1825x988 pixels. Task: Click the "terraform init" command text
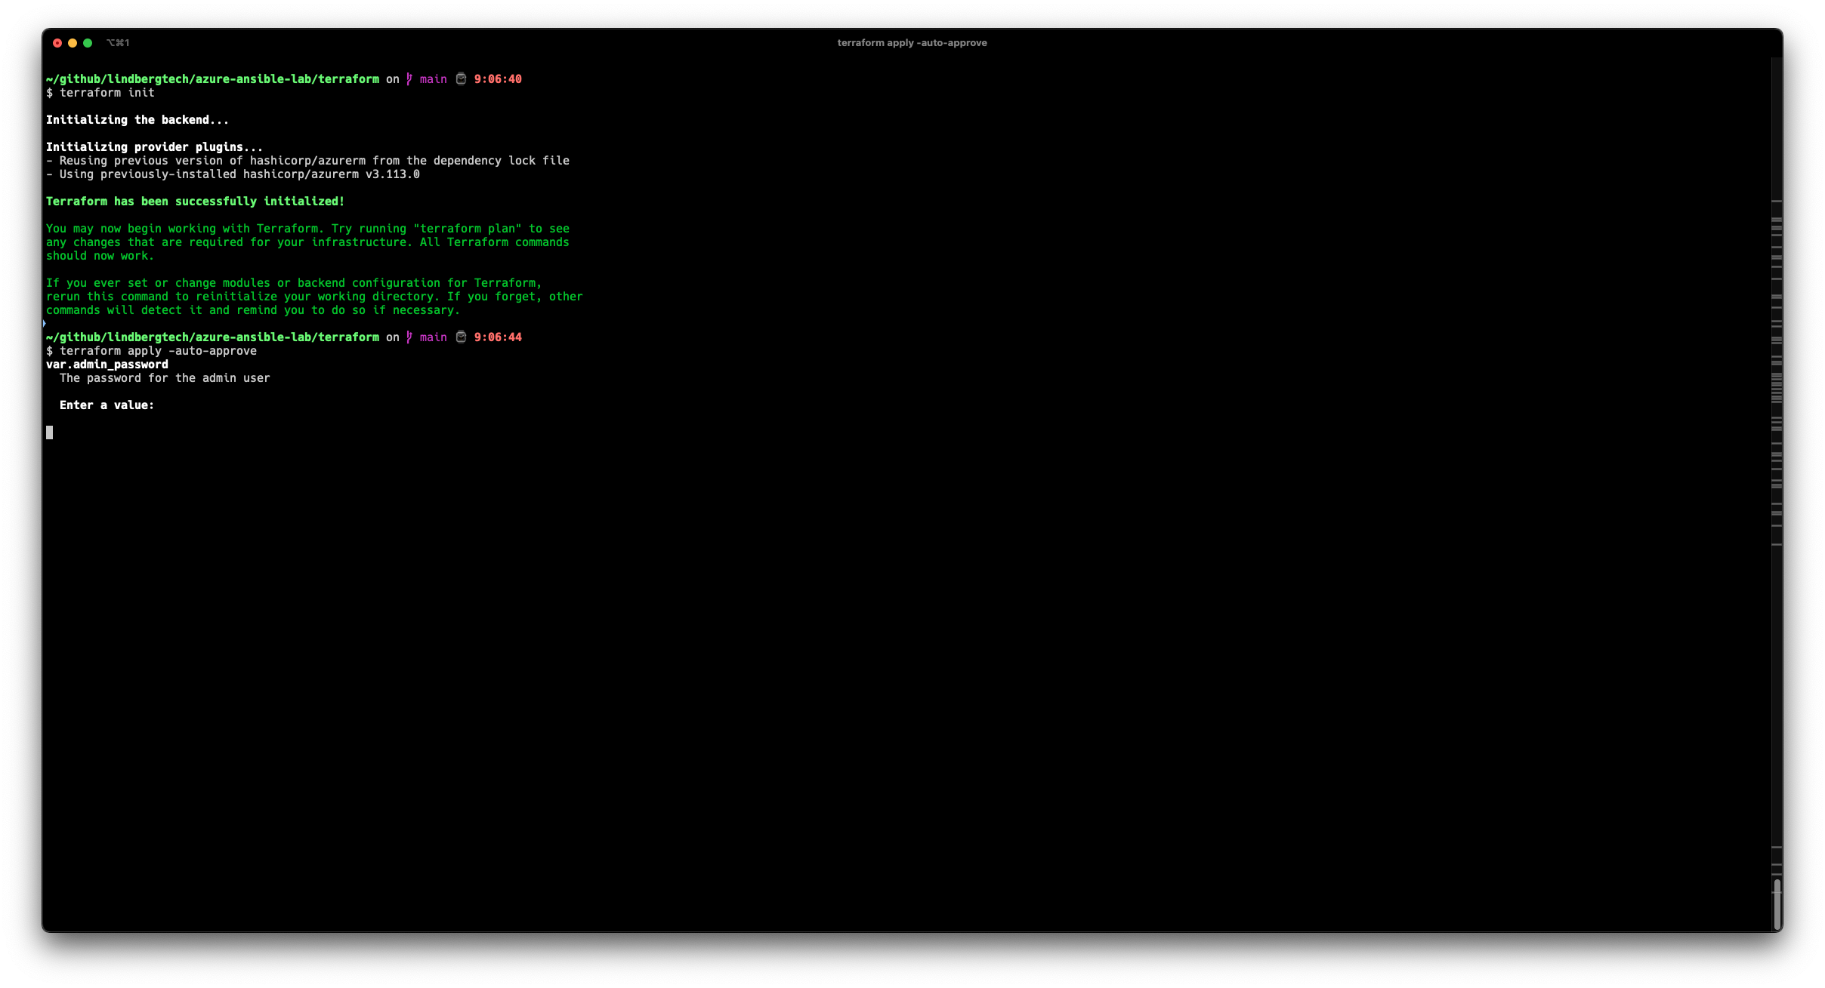[x=107, y=93]
